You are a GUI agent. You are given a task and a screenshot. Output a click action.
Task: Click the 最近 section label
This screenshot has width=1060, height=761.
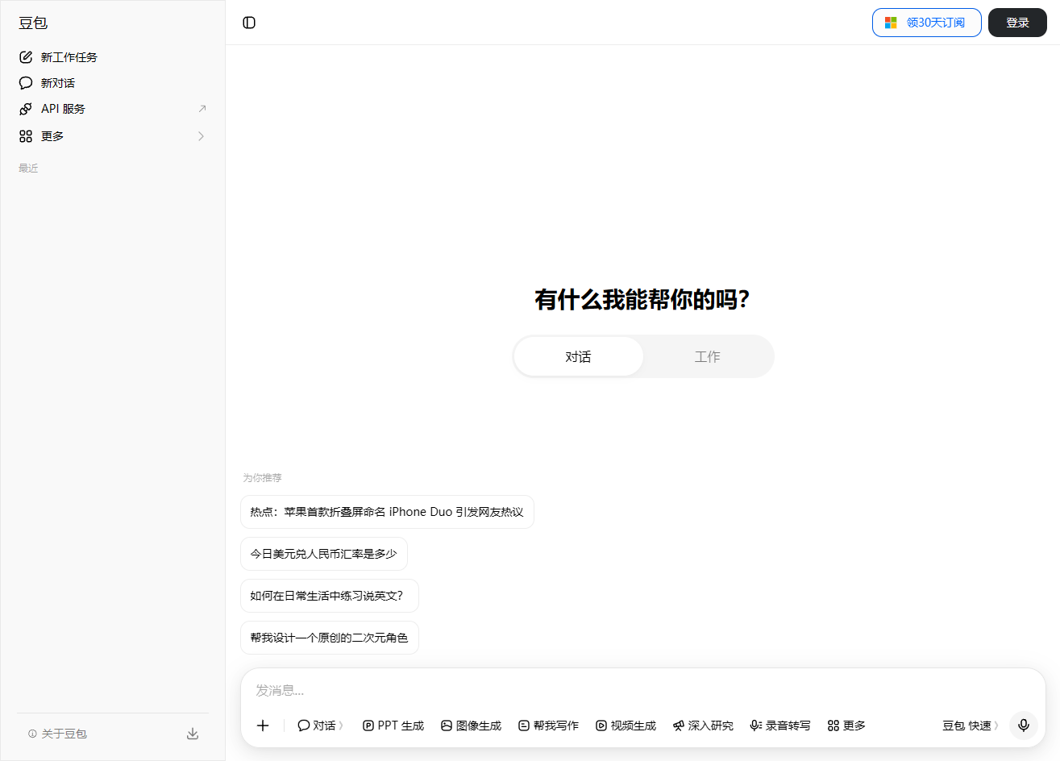click(28, 168)
